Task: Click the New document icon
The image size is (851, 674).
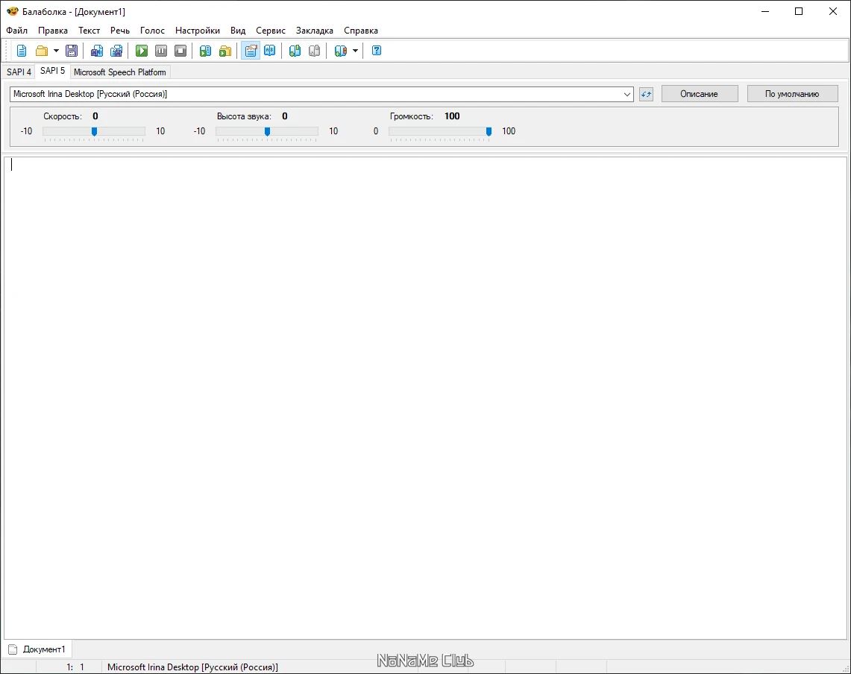Action: (22, 51)
